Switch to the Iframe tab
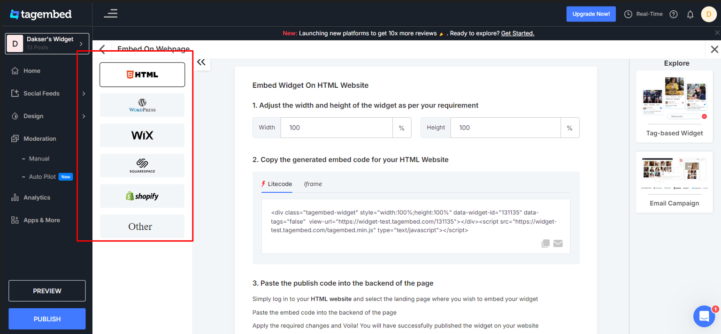This screenshot has height=334, width=721. [313, 184]
